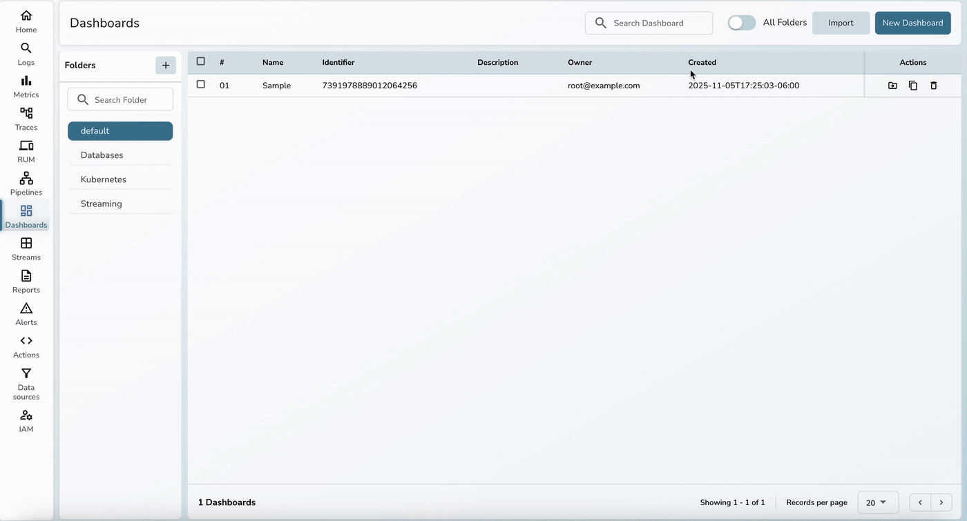Create a dashboard with New Dashboard button

tap(912, 22)
